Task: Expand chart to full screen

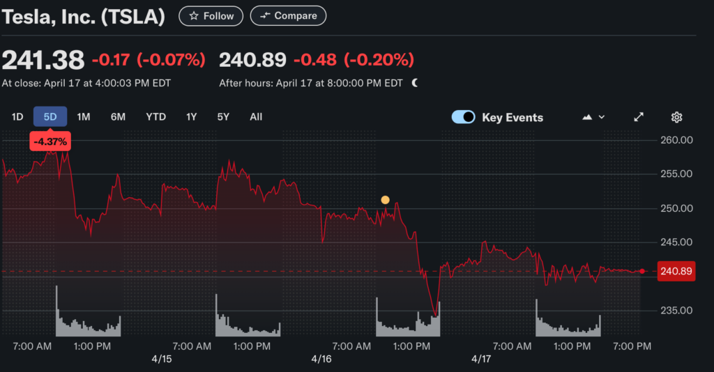Action: tap(639, 117)
